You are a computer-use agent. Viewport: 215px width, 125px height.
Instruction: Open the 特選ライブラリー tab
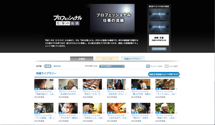[133, 59]
